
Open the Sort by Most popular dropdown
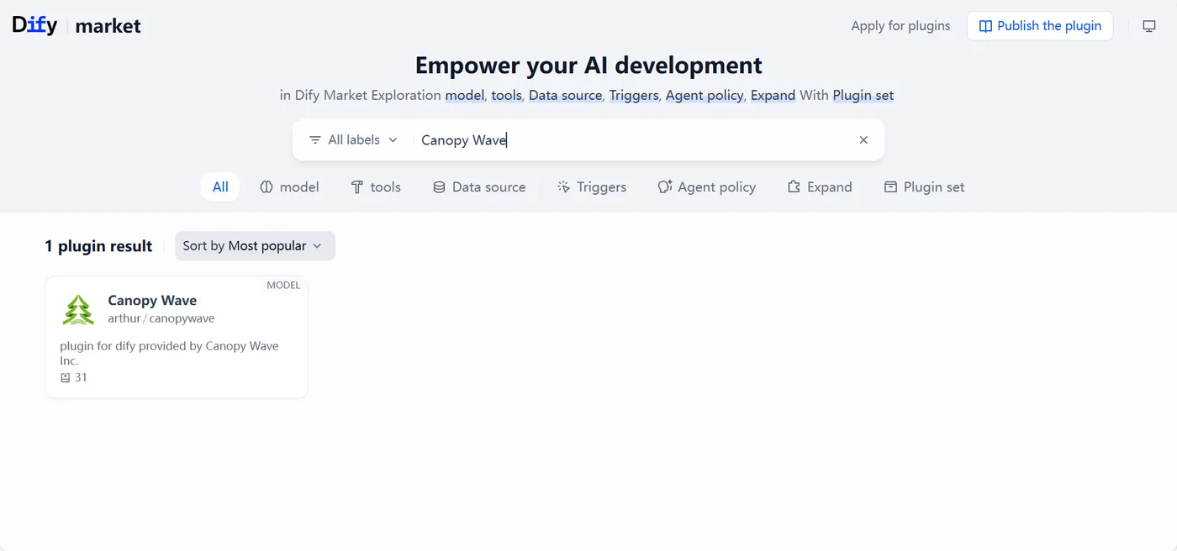pos(255,246)
